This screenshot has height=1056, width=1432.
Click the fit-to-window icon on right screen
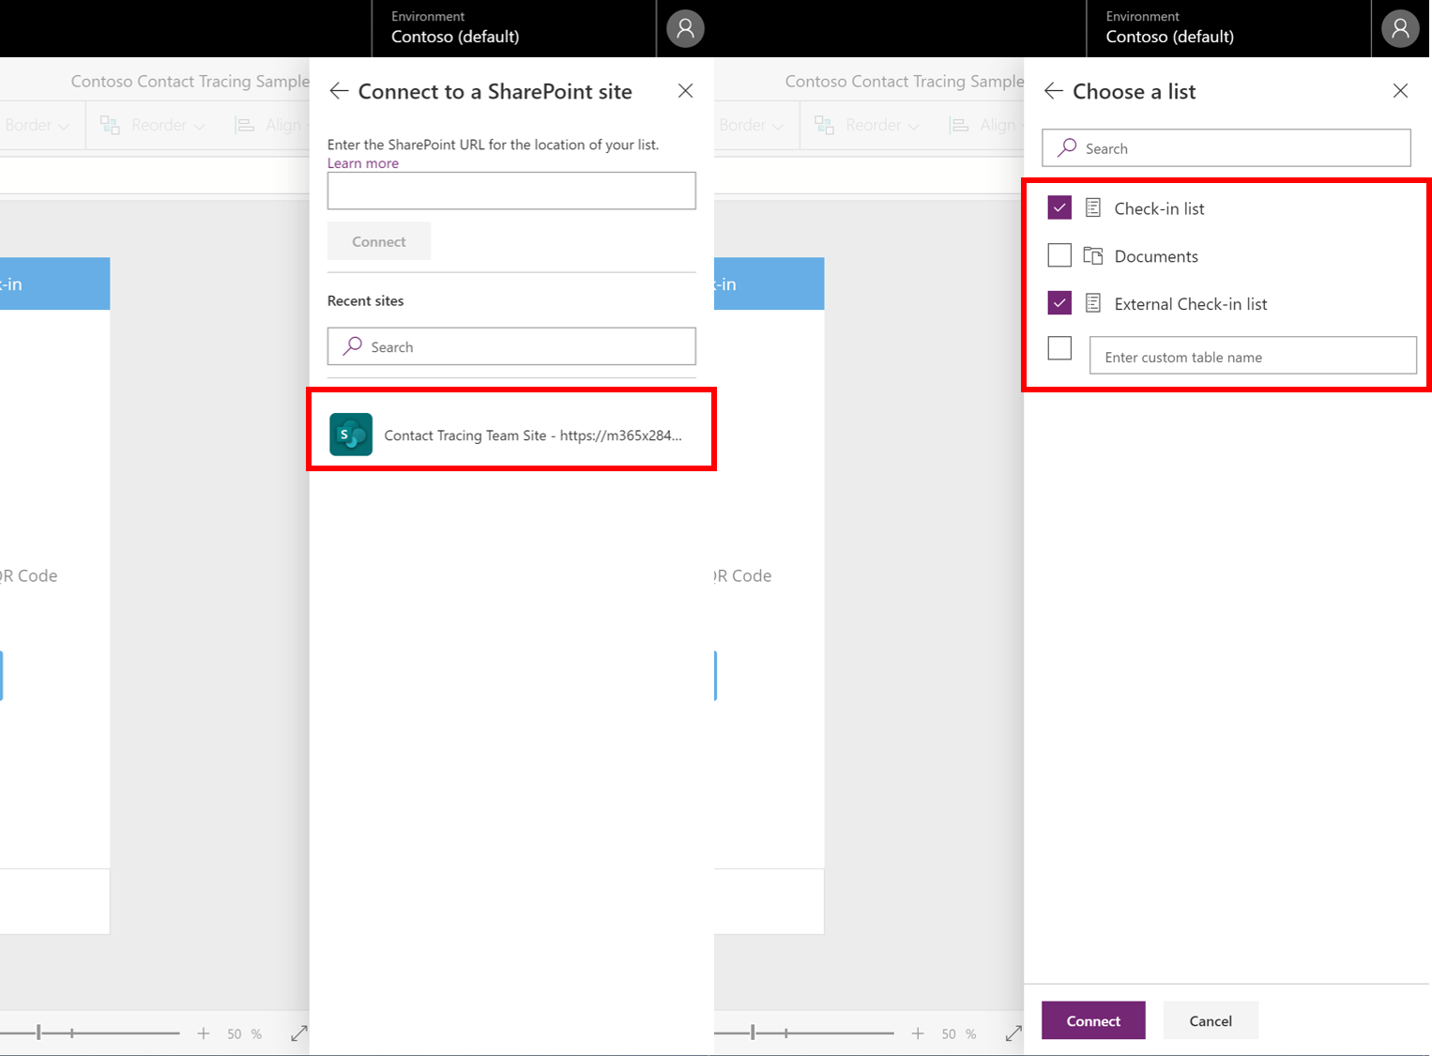(1013, 1033)
